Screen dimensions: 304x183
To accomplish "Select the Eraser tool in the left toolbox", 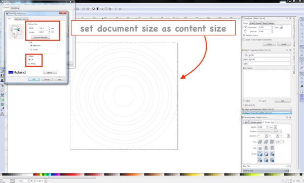I will [2, 90].
